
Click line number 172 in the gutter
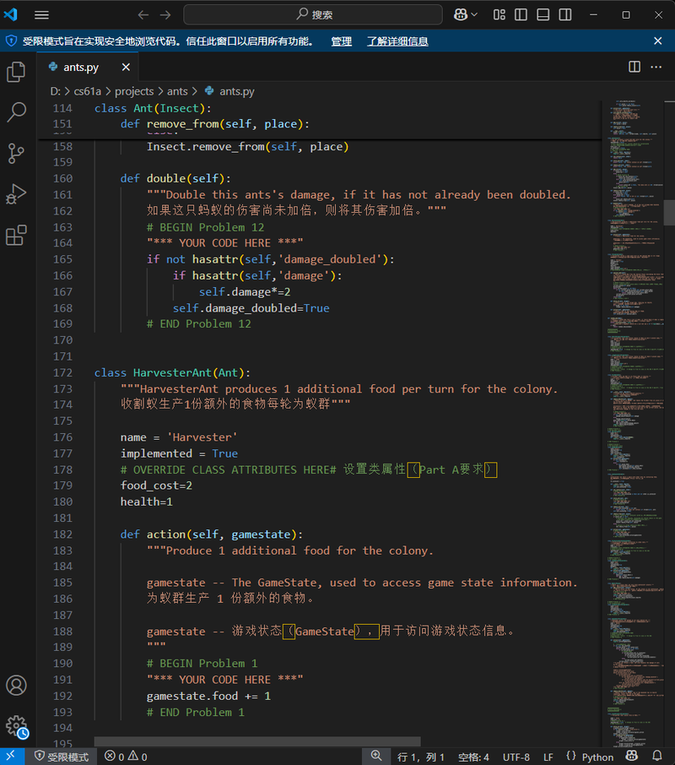click(x=62, y=372)
